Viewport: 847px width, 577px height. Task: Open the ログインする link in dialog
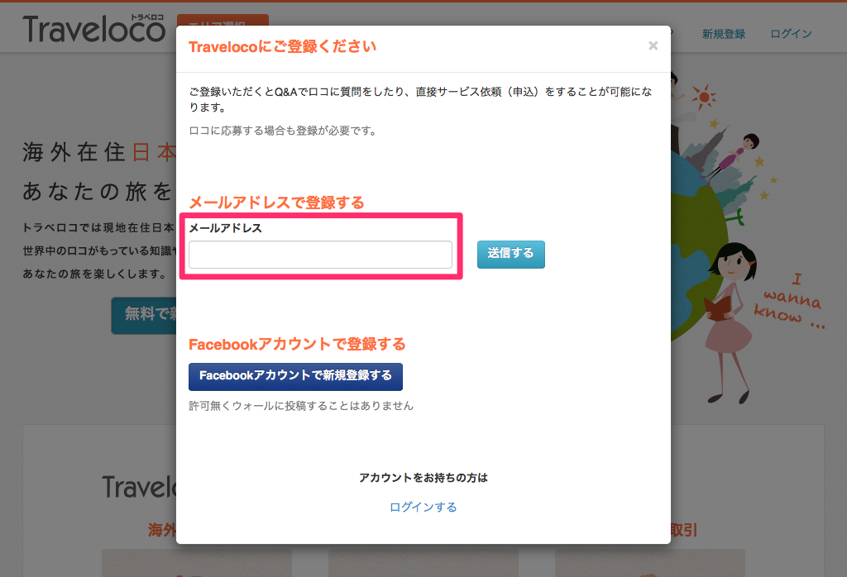coord(423,507)
